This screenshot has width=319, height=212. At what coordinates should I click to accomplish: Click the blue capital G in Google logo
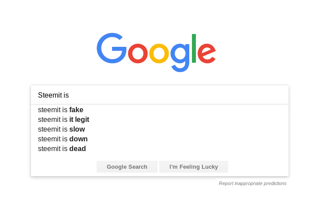[112, 48]
